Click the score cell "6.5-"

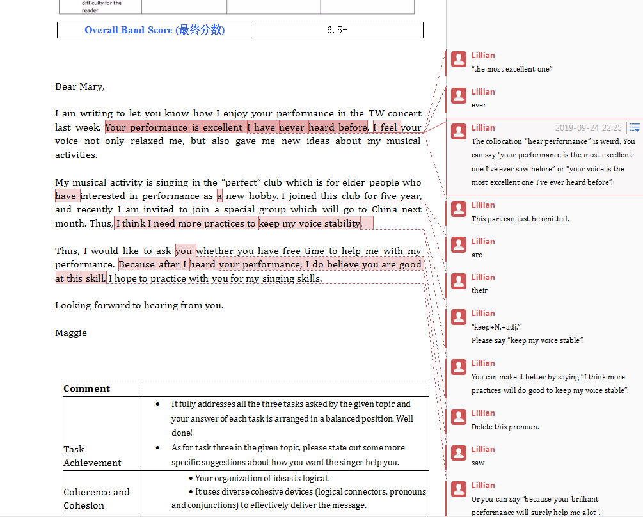[337, 30]
